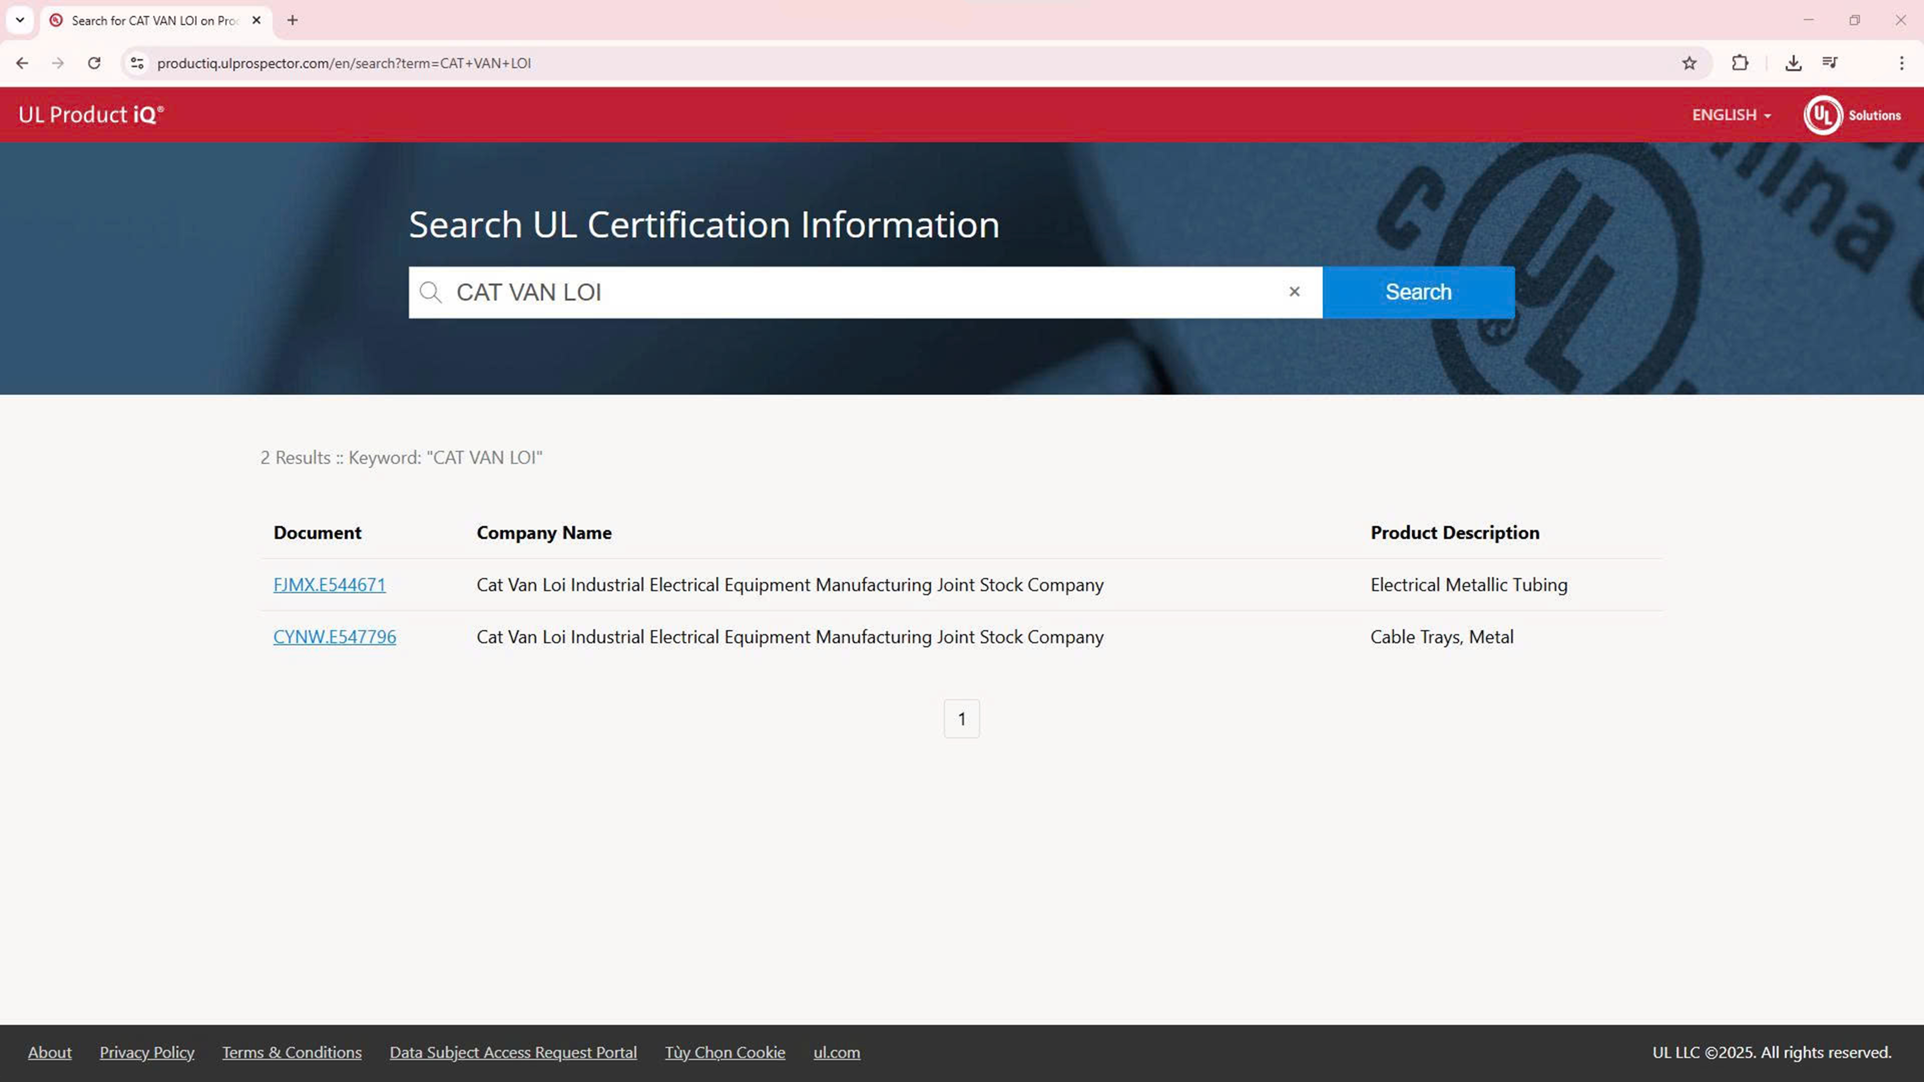Go back to the previous page

pyautogui.click(x=22, y=64)
